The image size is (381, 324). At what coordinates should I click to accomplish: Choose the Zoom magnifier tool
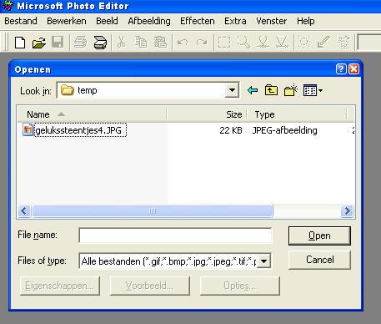point(243,43)
